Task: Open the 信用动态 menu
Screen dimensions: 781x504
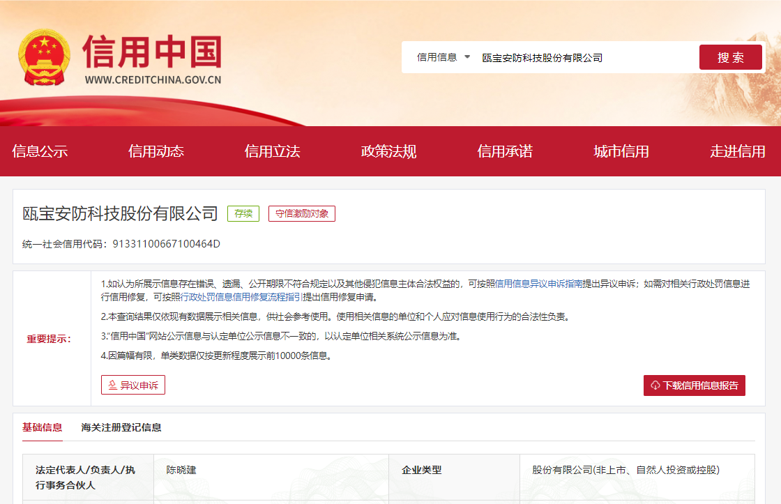Action: point(156,151)
